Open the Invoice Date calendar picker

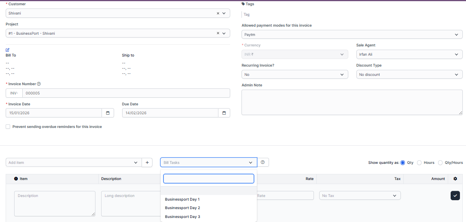click(x=108, y=113)
